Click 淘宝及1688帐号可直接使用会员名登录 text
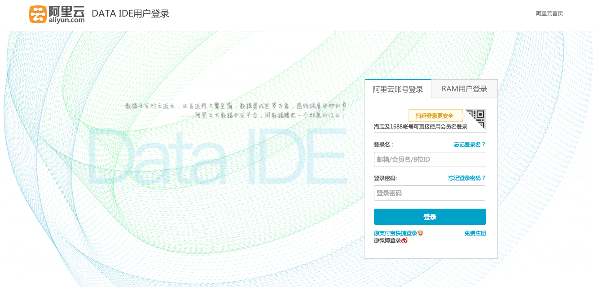 [x=421, y=127]
